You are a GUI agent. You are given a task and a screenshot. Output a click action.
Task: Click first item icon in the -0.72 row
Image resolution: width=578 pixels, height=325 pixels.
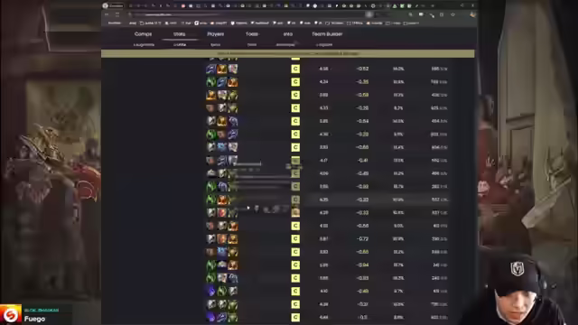pyautogui.click(x=210, y=238)
